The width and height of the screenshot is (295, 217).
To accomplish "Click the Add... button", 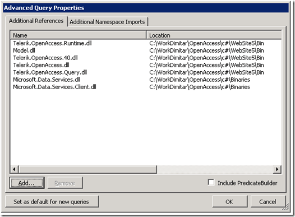I will pyautogui.click(x=27, y=183).
